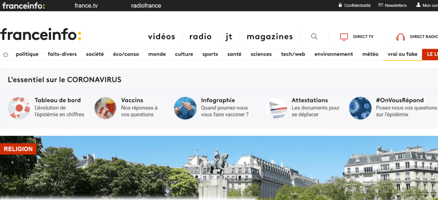
Task: Click the large franceinfo: main logo
Action: [x=41, y=35]
